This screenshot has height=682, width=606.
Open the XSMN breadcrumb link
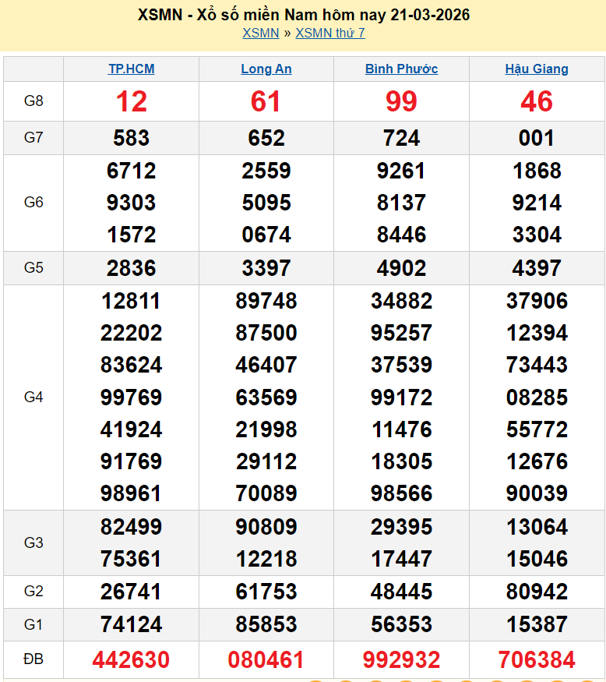click(260, 33)
